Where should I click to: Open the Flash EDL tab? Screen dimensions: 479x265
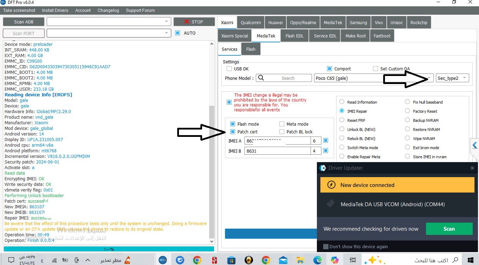coord(295,36)
